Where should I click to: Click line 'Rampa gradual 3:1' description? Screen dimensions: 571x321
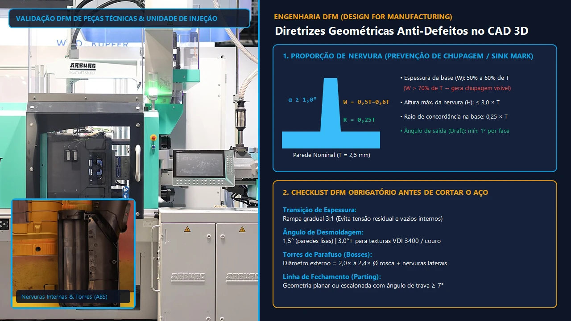[x=363, y=218]
